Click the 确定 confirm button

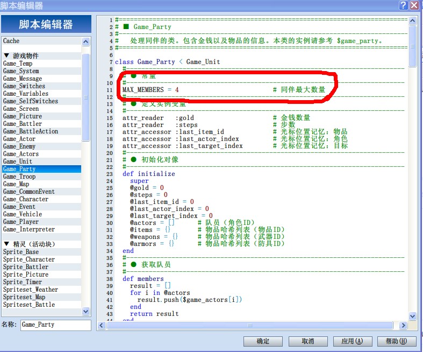coord(263,341)
